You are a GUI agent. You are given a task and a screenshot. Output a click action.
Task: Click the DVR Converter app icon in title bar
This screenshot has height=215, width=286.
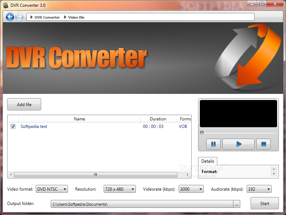pyautogui.click(x=6, y=5)
